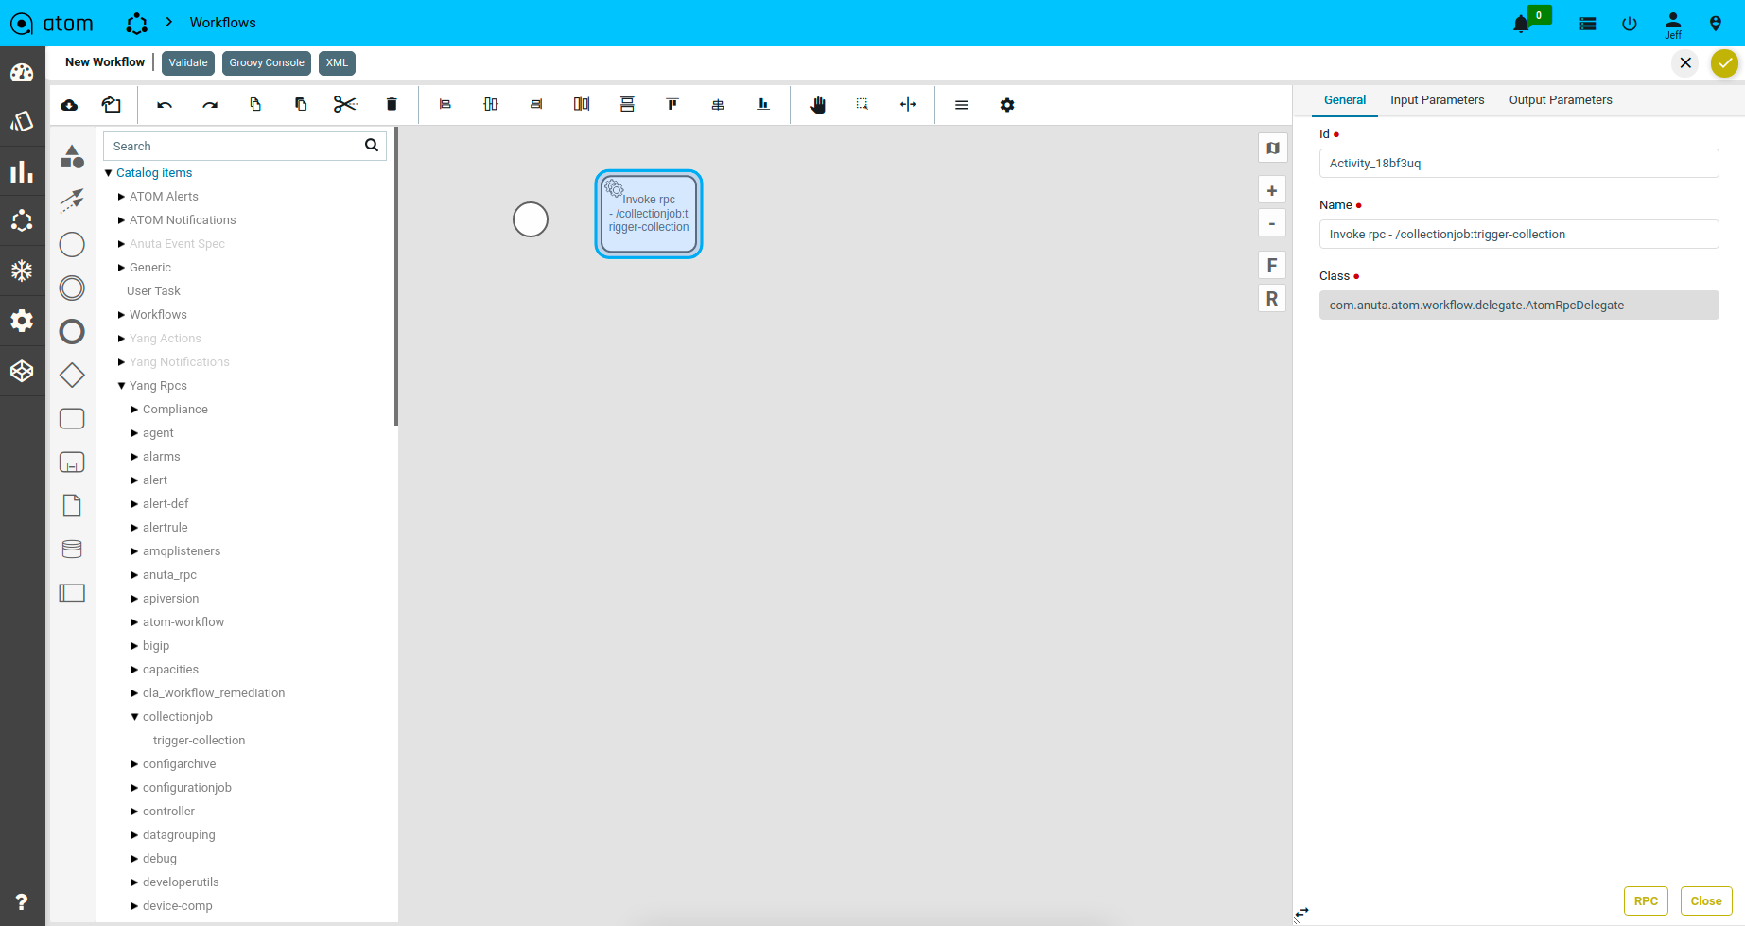Expand the Generic node
The width and height of the screenshot is (1745, 926).
pyautogui.click(x=121, y=268)
